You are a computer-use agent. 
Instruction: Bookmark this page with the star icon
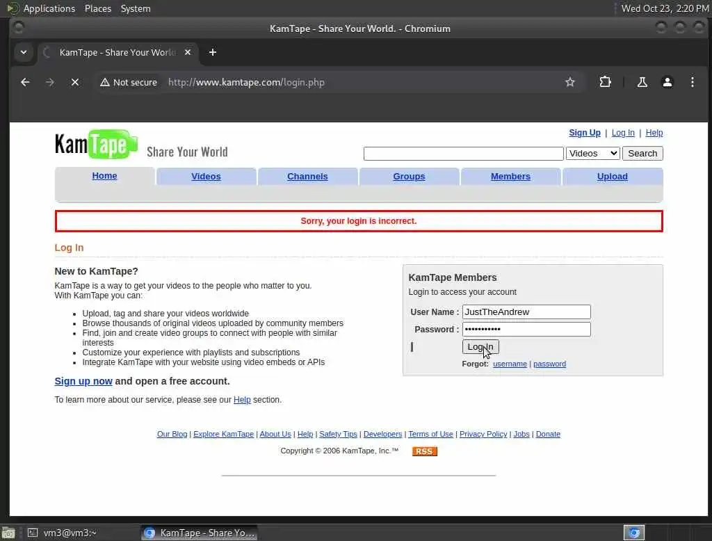tap(570, 82)
